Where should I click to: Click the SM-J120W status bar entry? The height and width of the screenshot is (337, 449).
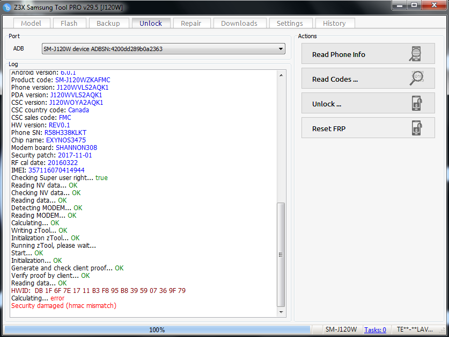pyautogui.click(x=341, y=330)
